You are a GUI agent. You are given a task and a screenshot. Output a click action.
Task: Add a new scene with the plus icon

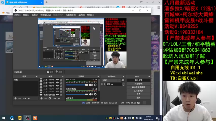pos(15,98)
